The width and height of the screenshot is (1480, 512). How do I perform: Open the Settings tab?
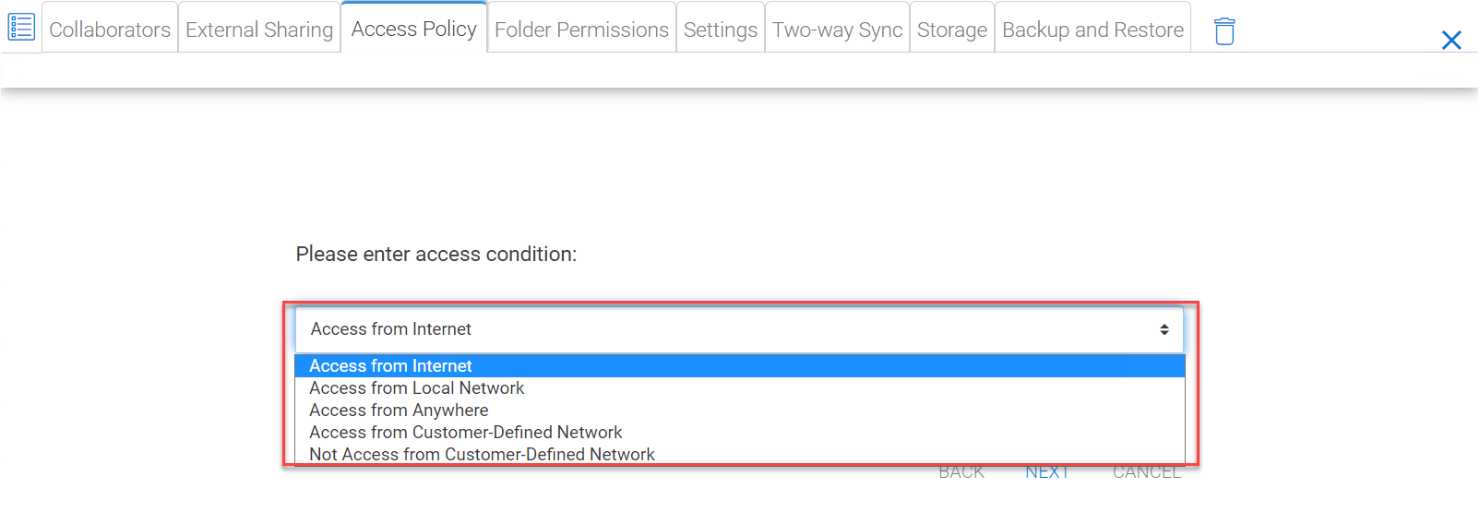[721, 30]
